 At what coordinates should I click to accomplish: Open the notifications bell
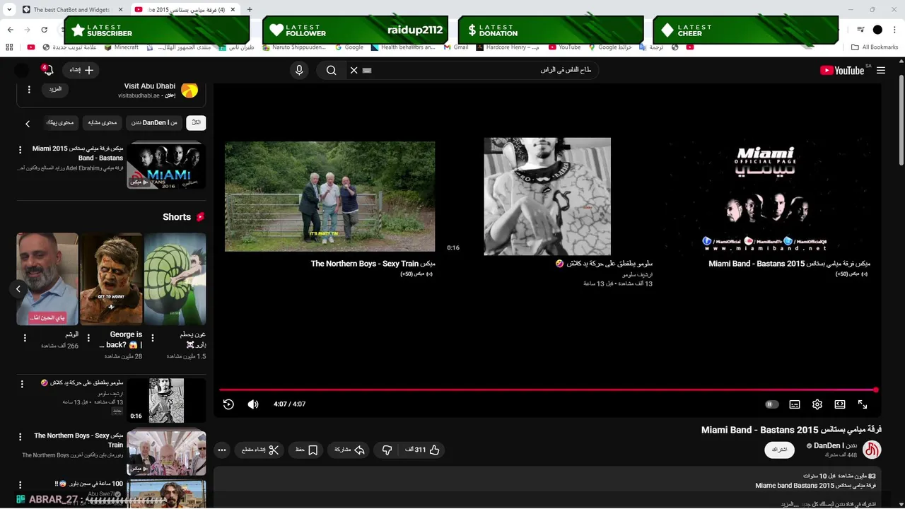[47, 70]
